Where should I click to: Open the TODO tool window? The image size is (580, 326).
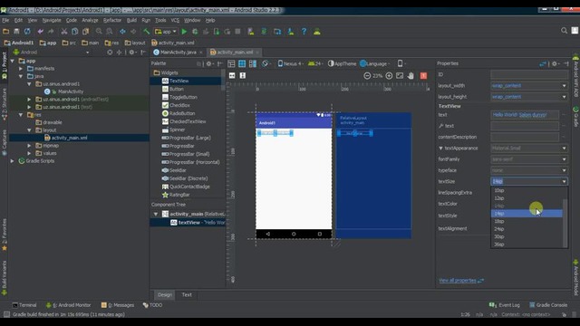(x=152, y=305)
